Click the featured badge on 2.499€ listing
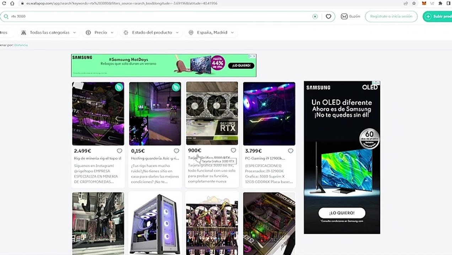452x255 pixels. (119, 87)
